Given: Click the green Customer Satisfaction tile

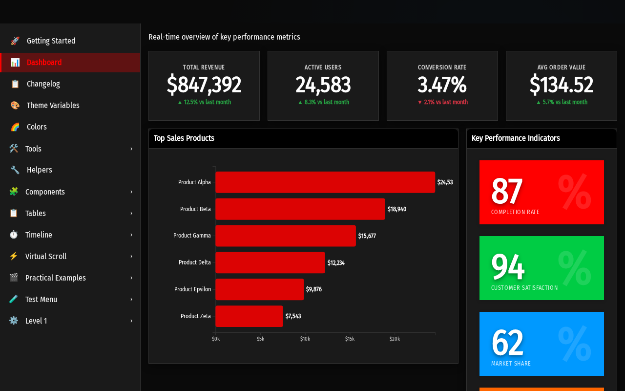Looking at the screenshot, I should 542,268.
